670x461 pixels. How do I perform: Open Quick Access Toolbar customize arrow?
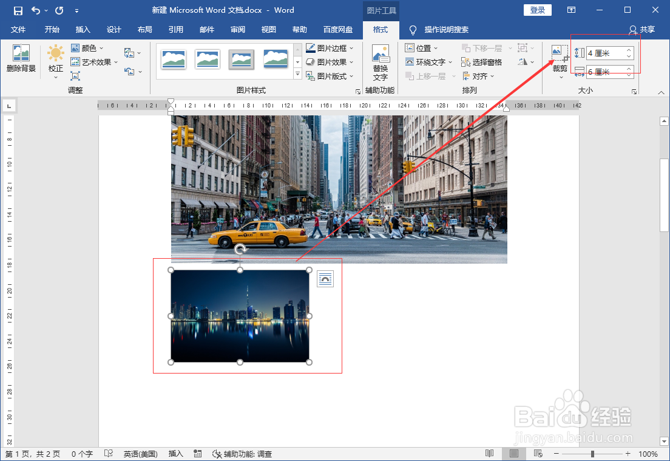pyautogui.click(x=76, y=11)
